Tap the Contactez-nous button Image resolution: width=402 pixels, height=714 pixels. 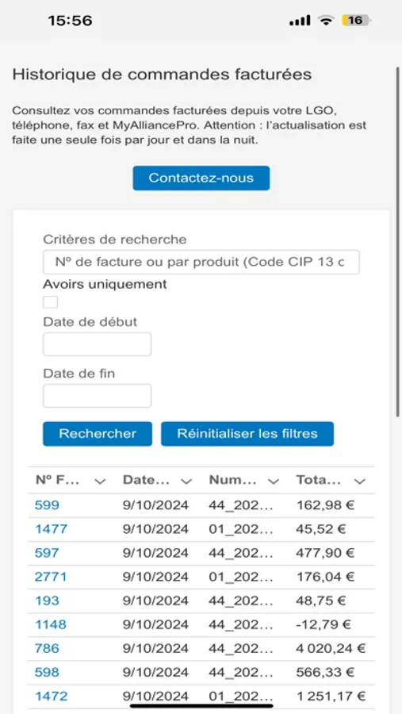[201, 178]
